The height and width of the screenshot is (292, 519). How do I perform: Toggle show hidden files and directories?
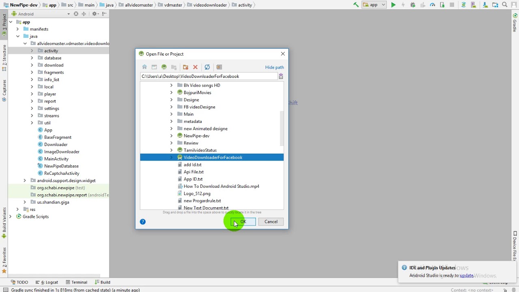[x=219, y=67]
